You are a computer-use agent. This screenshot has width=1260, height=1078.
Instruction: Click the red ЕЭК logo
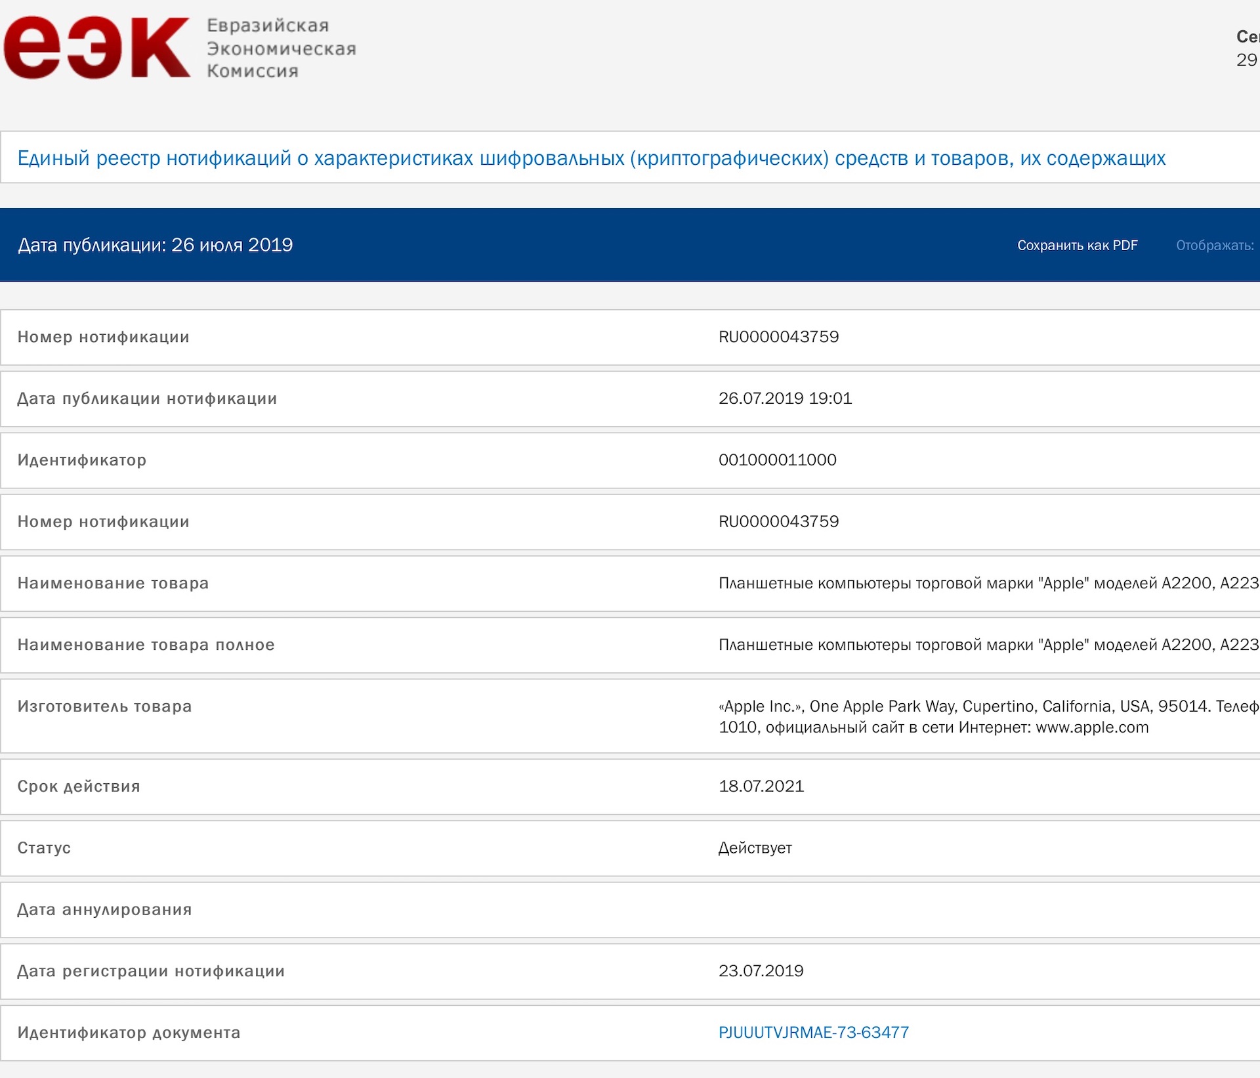click(x=96, y=49)
